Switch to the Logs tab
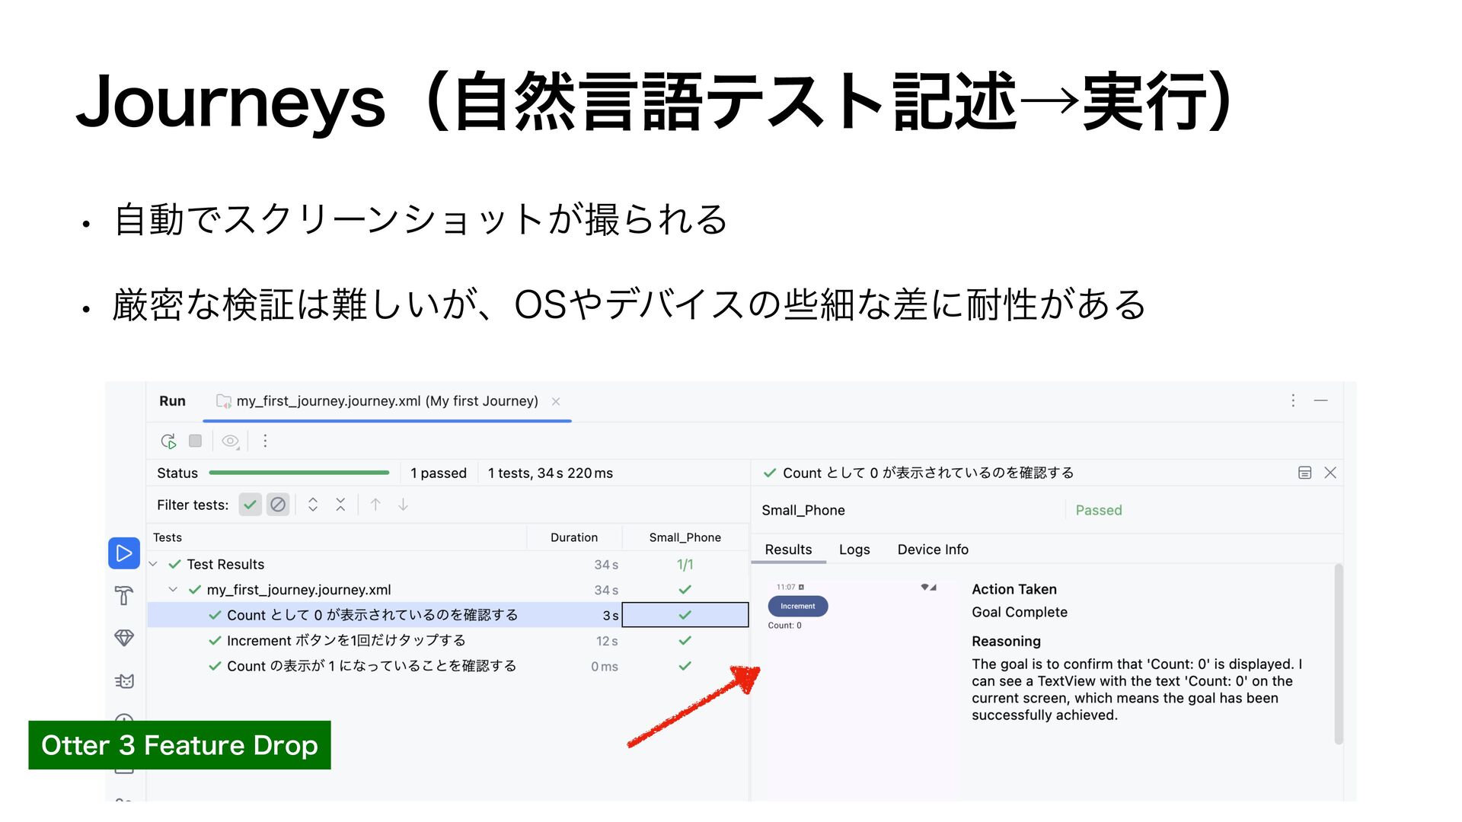The height and width of the screenshot is (822, 1462). click(854, 550)
